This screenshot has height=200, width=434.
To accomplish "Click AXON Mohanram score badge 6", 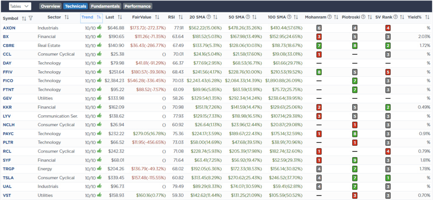I will [319, 28].
